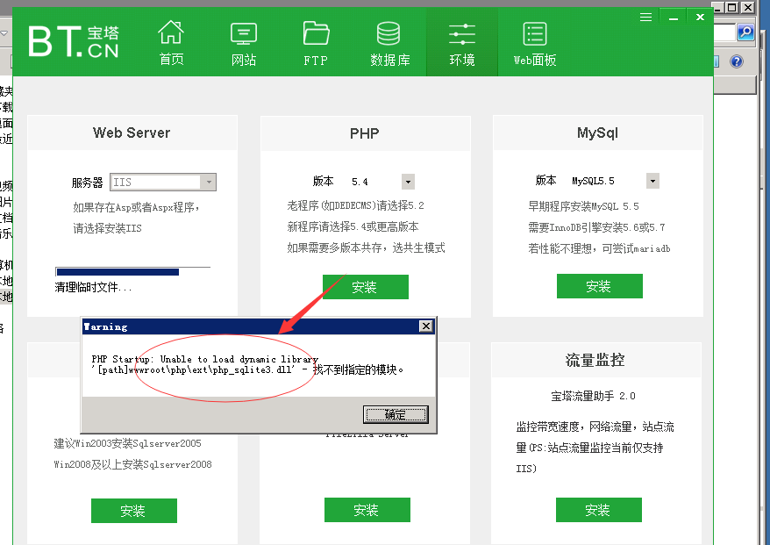The image size is (770, 545).
Task: Click 建议Win2003安装Sqlserver2005 text
Action: (128, 443)
